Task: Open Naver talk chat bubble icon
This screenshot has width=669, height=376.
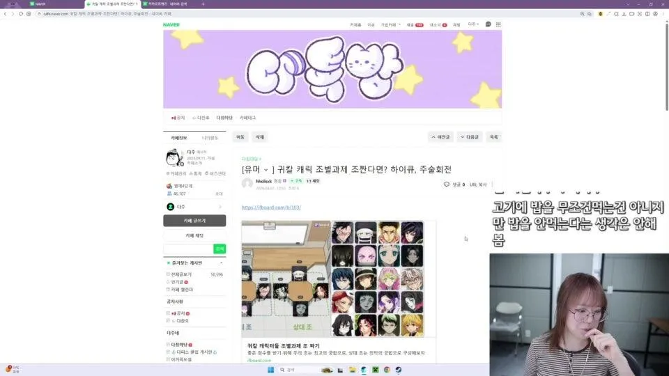Action: pos(488,24)
